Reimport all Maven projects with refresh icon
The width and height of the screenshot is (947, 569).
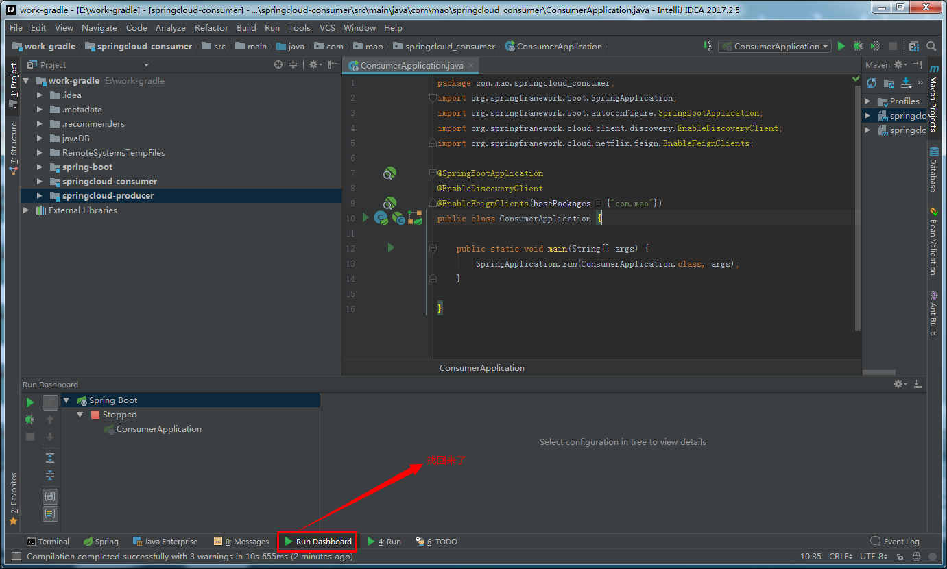[x=872, y=83]
